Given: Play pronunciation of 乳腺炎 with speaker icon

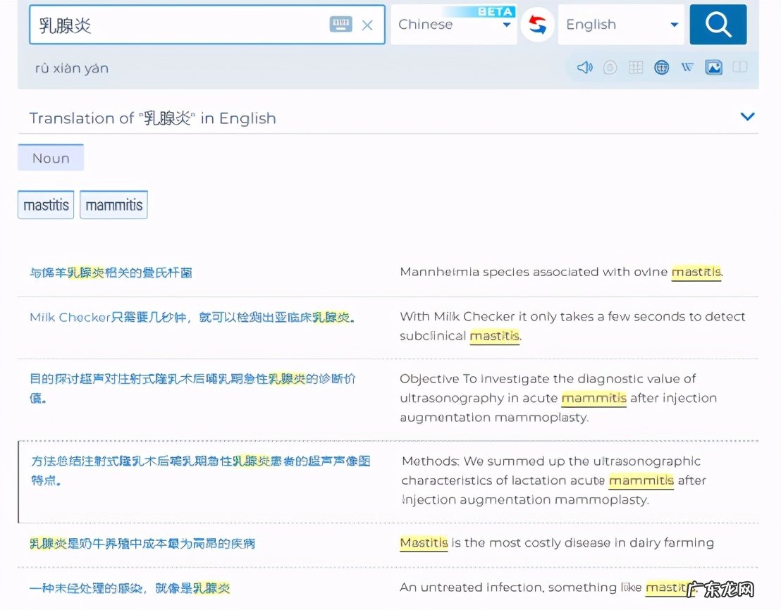Looking at the screenshot, I should 584,67.
